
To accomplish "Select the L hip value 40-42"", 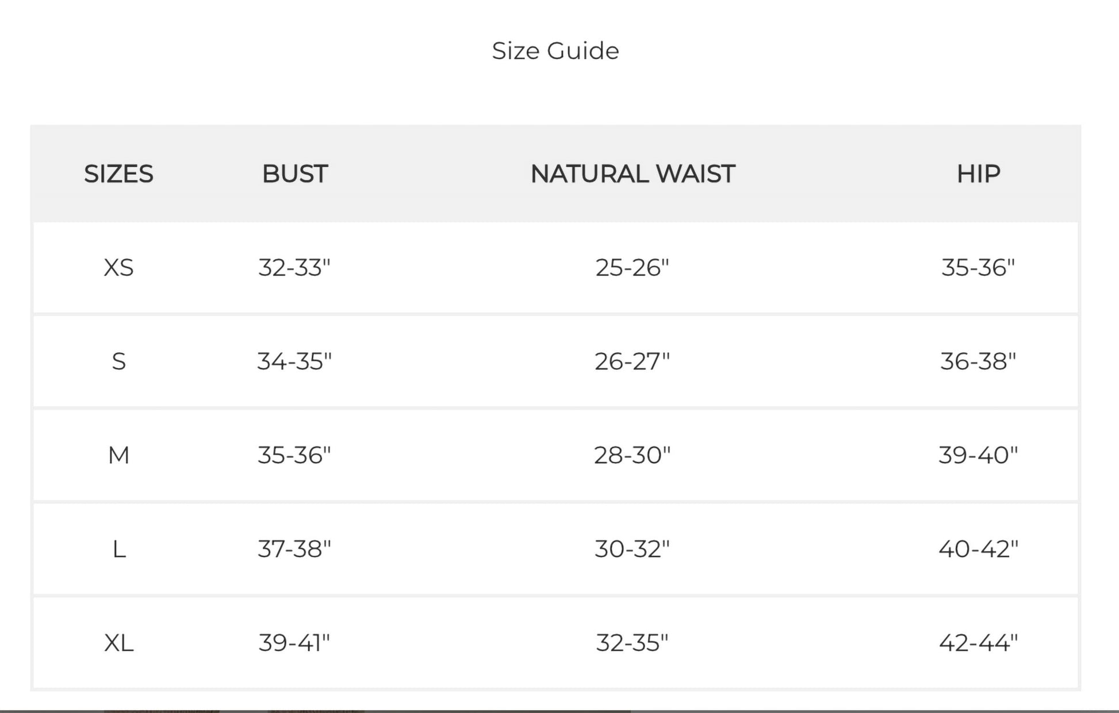I will point(978,549).
